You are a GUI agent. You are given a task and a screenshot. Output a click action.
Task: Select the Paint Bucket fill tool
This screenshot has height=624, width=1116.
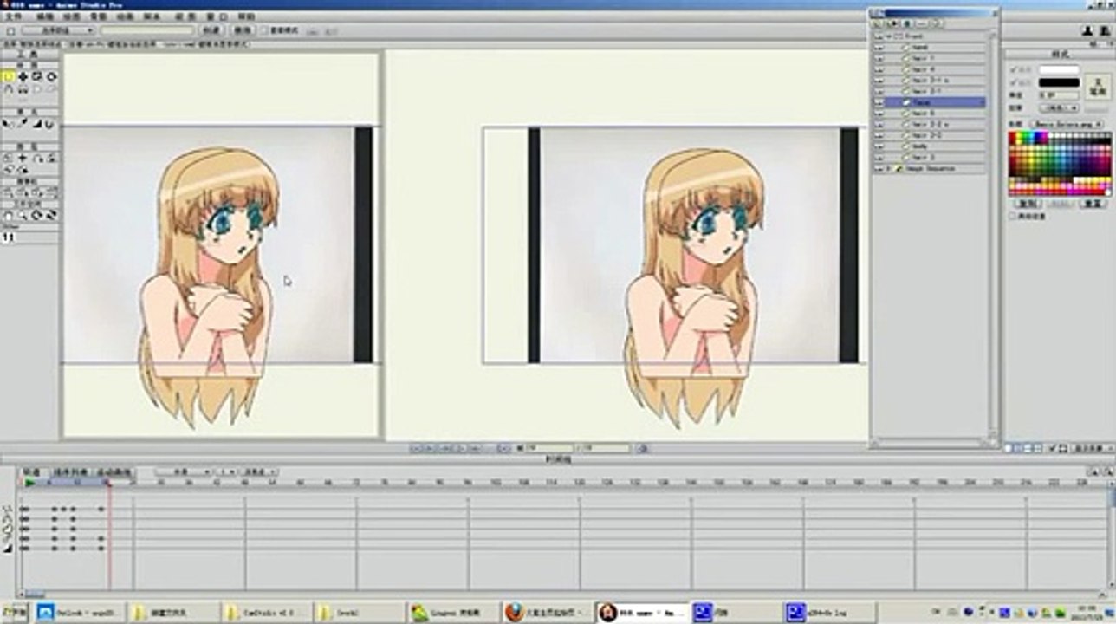click(36, 124)
